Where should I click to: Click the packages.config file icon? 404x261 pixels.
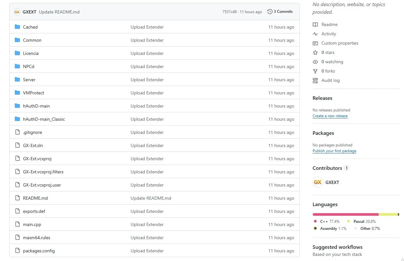[x=17, y=251]
